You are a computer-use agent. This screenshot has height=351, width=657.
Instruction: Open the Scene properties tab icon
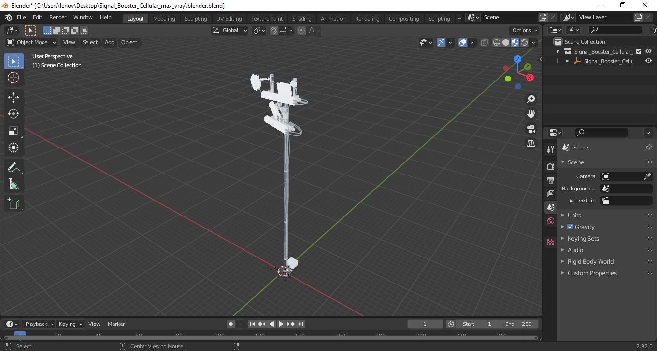point(550,207)
